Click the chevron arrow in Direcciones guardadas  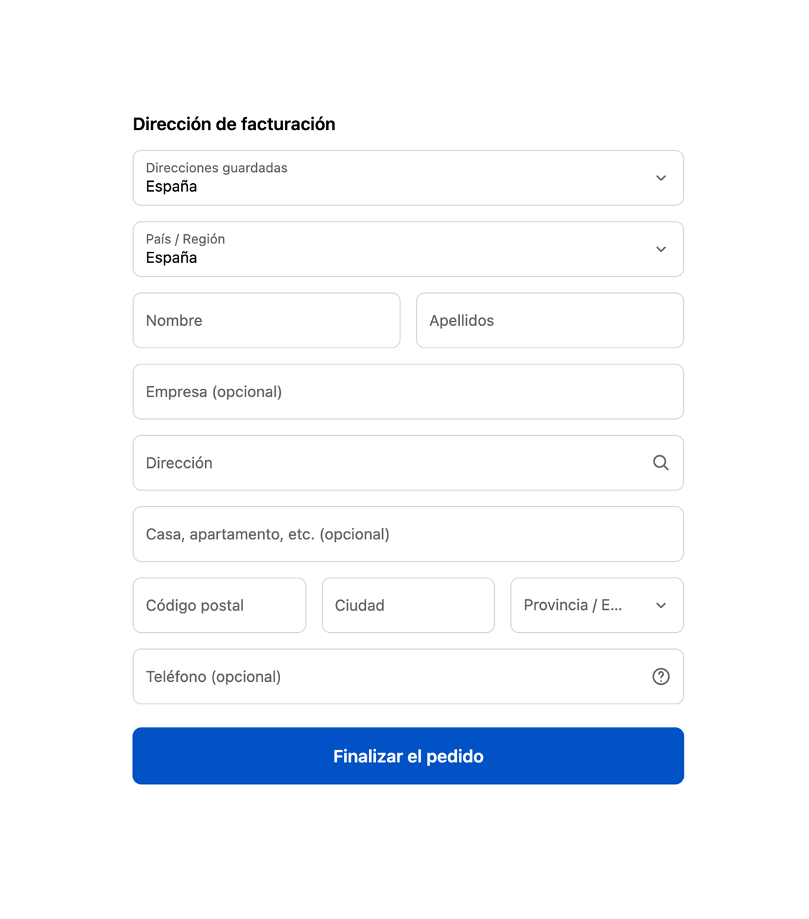point(661,178)
